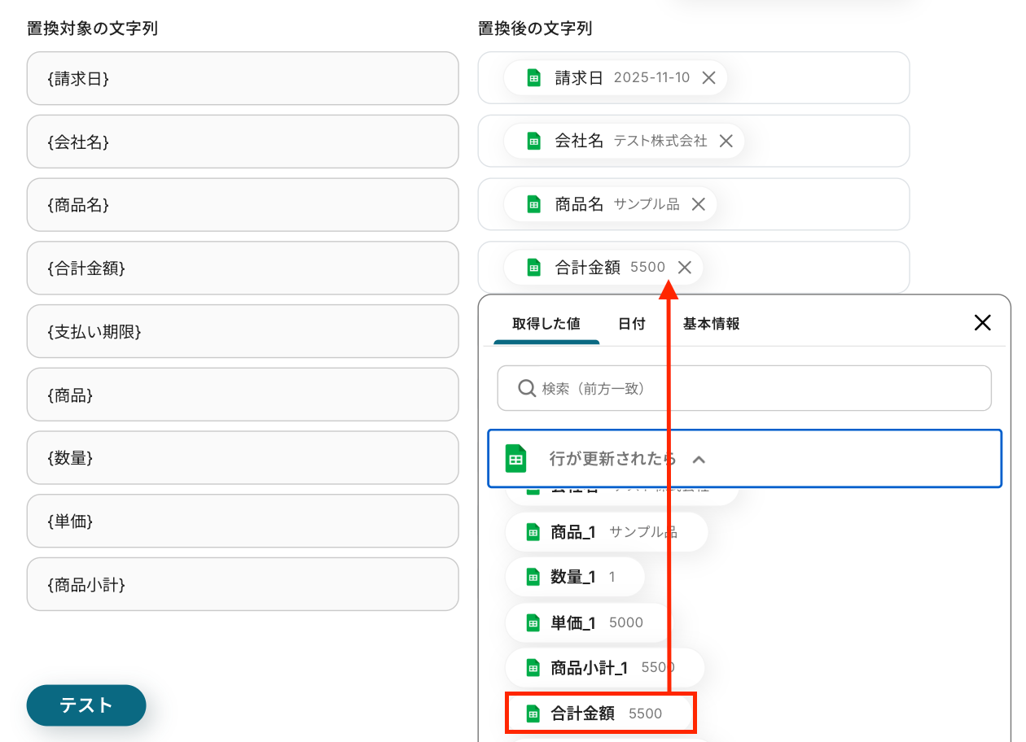Select 数量_1 value chip
This screenshot has height=742, width=1026.
tap(575, 577)
